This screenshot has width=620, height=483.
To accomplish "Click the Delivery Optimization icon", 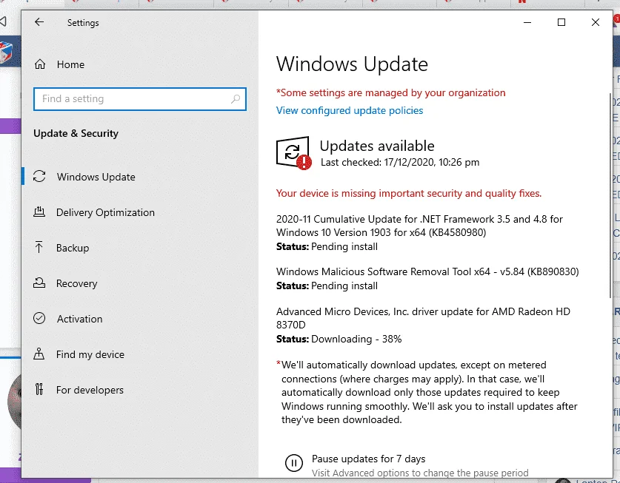I will coord(39,212).
